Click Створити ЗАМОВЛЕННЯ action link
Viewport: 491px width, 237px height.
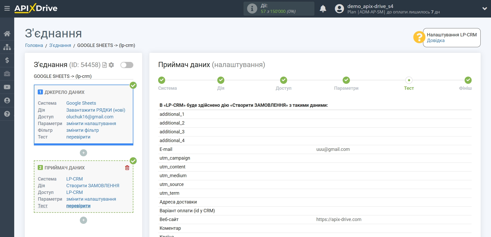[93, 186]
